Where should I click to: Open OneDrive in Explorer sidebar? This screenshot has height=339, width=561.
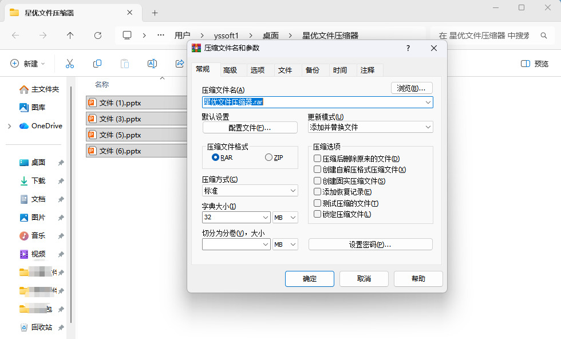click(x=41, y=125)
